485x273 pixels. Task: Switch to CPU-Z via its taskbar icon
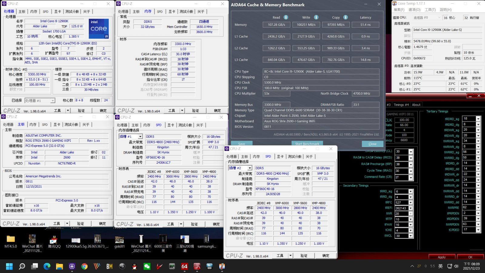click(72, 266)
